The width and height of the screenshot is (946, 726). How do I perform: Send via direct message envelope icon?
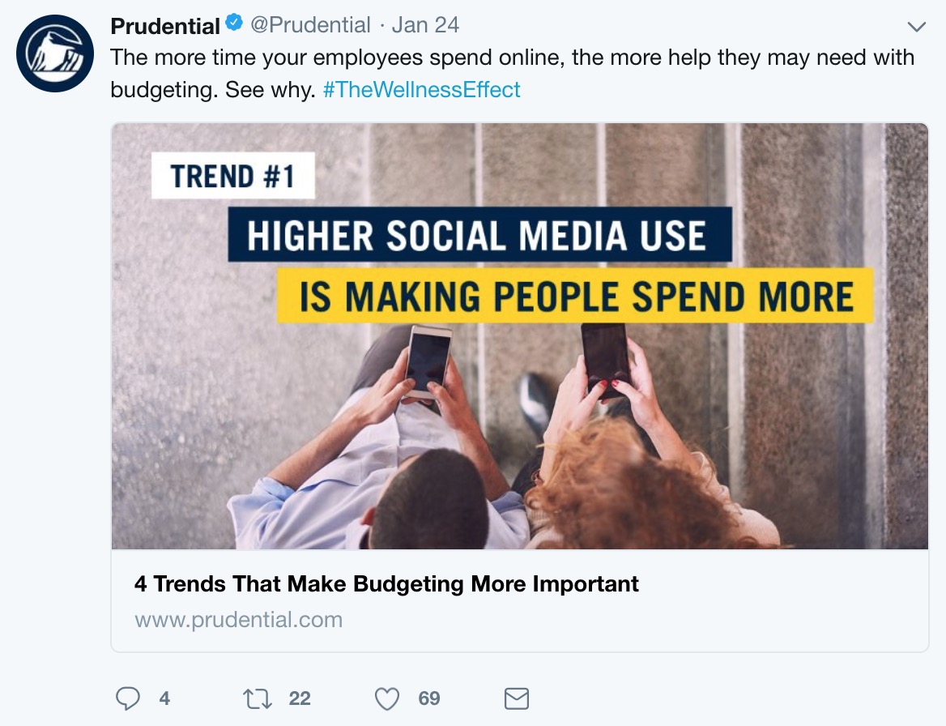(x=517, y=698)
